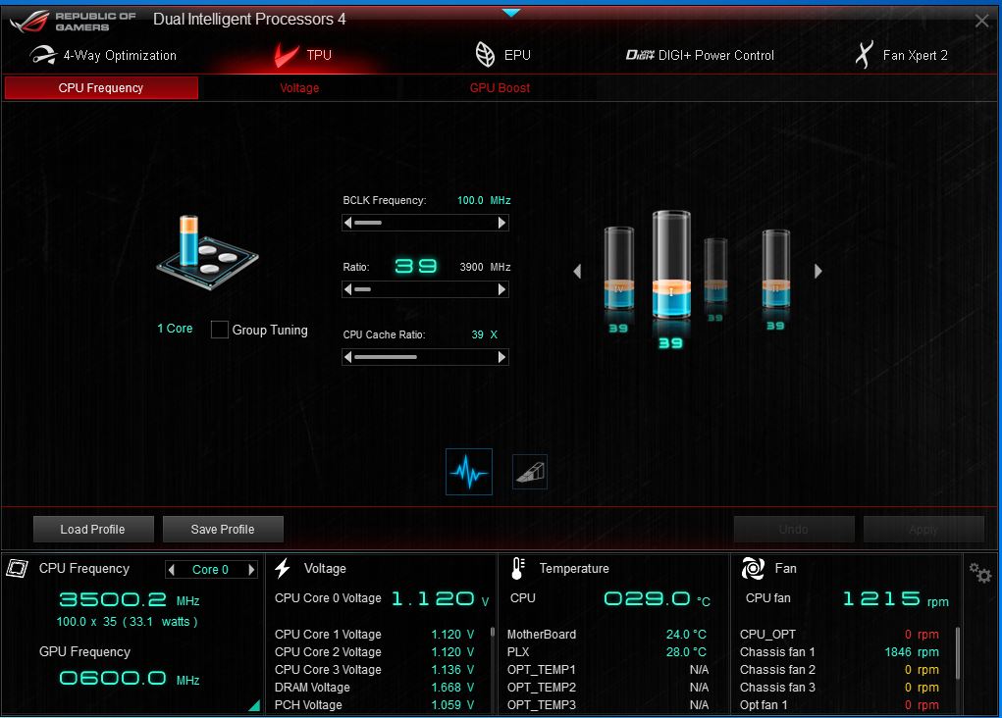The image size is (1002, 718).
Task: Click the large 39 ratio value
Action: [416, 266]
